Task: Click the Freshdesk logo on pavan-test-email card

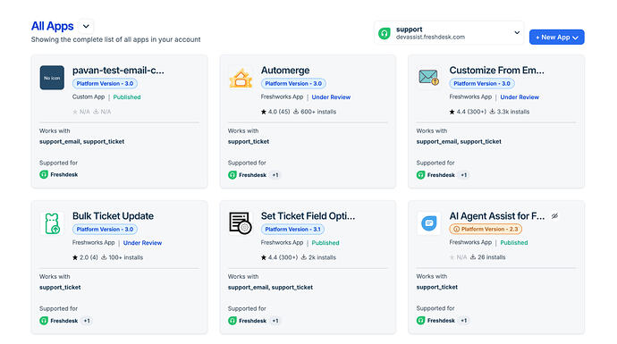Action: 44,174
